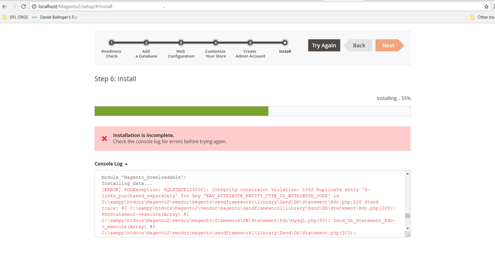Image resolution: width=495 pixels, height=259 pixels.
Task: Select step 4 Customize Your Store
Action: pos(216,43)
